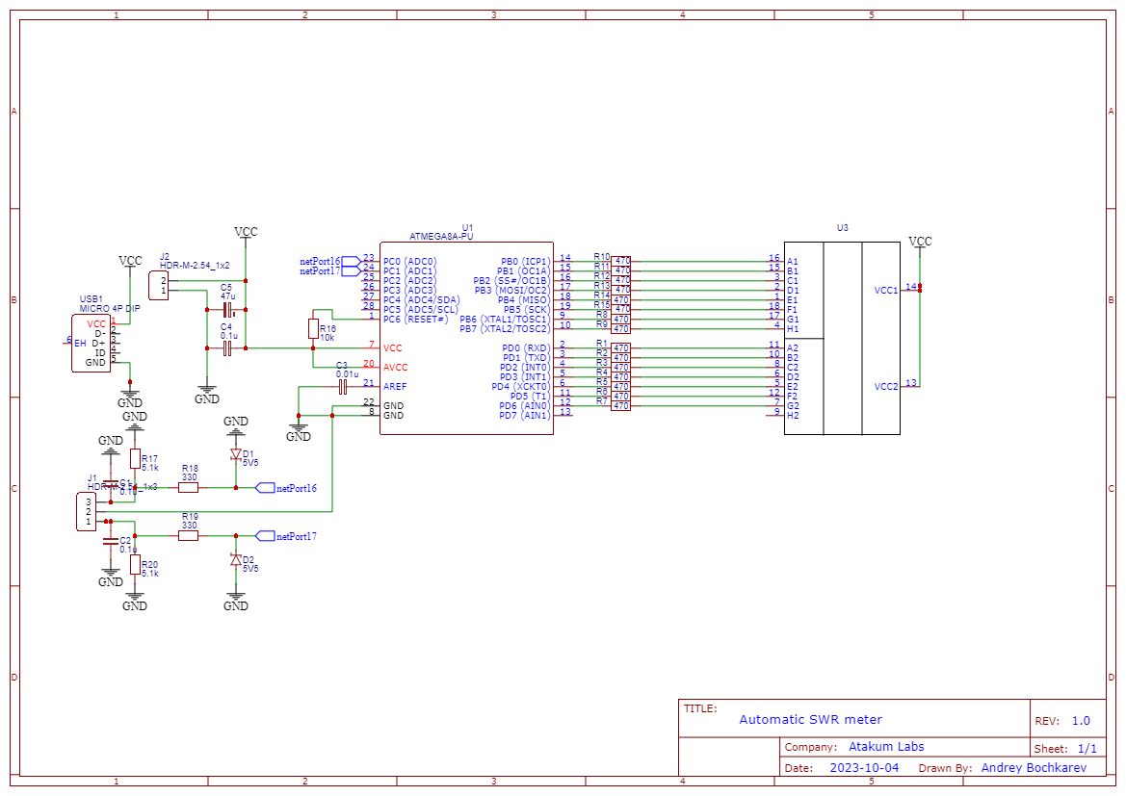Select the MICRO 4P DIP USB connector USB1
Image resolution: width=1126 pixels, height=796 pixels.
coord(92,342)
